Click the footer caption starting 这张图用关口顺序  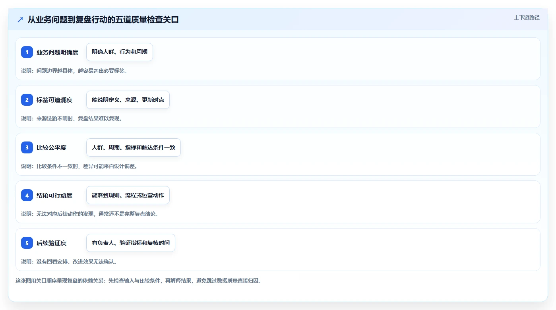[138, 281]
